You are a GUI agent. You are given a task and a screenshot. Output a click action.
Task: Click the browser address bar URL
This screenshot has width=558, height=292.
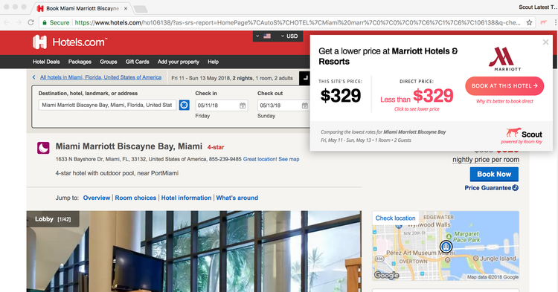[298, 22]
